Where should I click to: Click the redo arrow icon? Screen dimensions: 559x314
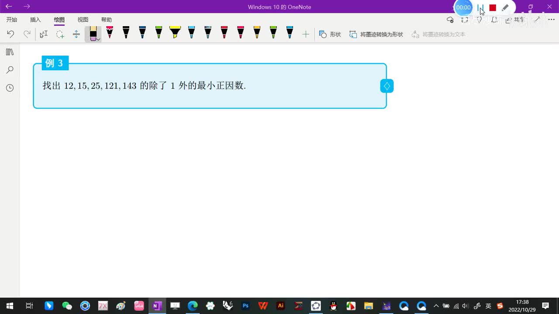pos(27,34)
